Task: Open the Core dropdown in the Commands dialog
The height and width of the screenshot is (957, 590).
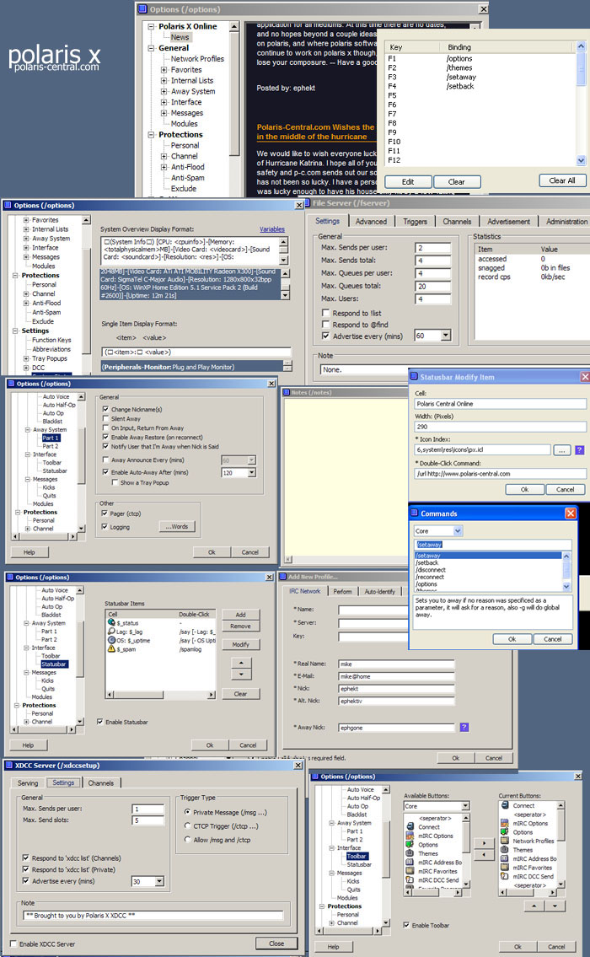Action: 458,531
